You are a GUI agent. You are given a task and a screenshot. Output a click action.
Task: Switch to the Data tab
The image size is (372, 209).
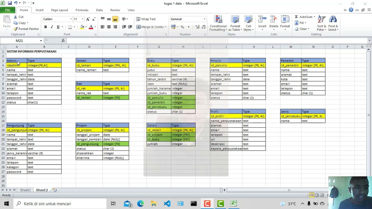[99, 10]
